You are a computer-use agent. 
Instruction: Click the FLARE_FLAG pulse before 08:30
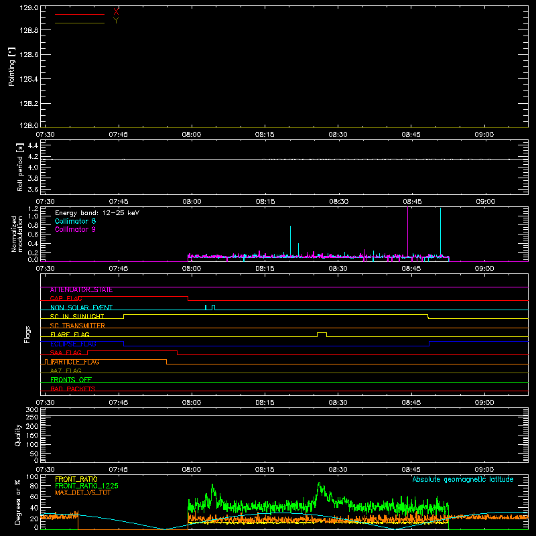point(322,334)
